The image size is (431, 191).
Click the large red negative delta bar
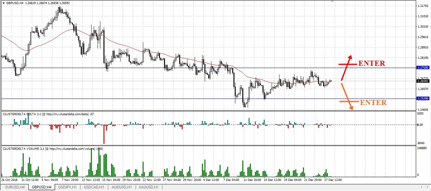coord(104,134)
